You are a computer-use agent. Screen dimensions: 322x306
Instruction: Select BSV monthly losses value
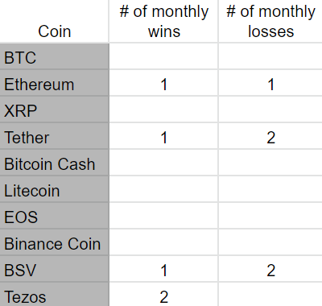click(x=270, y=269)
